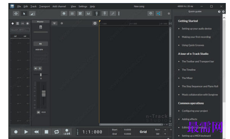Viewport: 230px width, 139px height.
Task: Select the volume fade envelope tool
Action: [32, 14]
